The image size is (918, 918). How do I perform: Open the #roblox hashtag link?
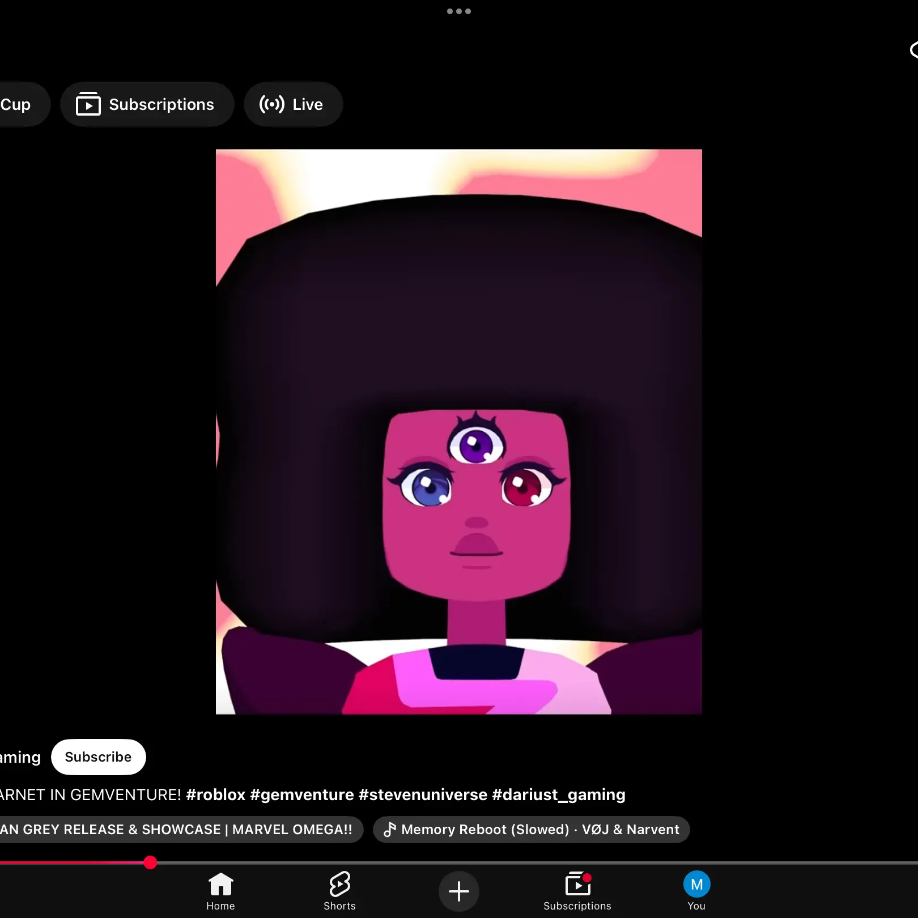coord(216,794)
